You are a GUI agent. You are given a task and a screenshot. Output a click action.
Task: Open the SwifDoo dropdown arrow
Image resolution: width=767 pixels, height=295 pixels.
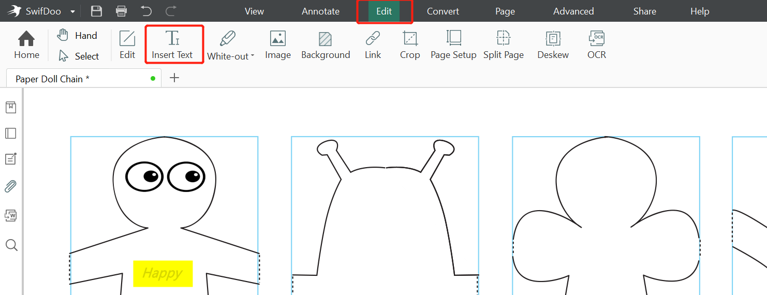click(x=72, y=11)
